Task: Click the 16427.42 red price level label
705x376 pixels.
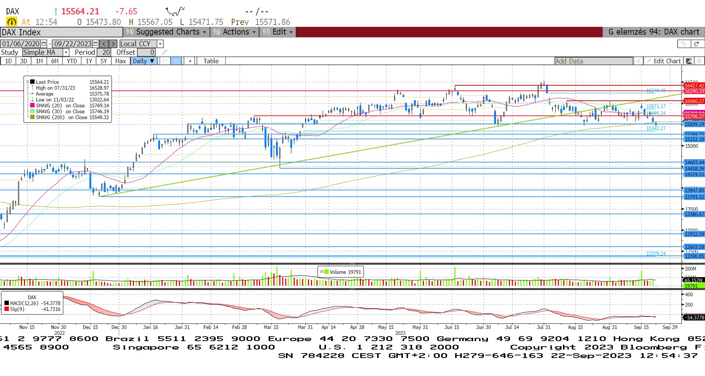Action: pyautogui.click(x=694, y=86)
